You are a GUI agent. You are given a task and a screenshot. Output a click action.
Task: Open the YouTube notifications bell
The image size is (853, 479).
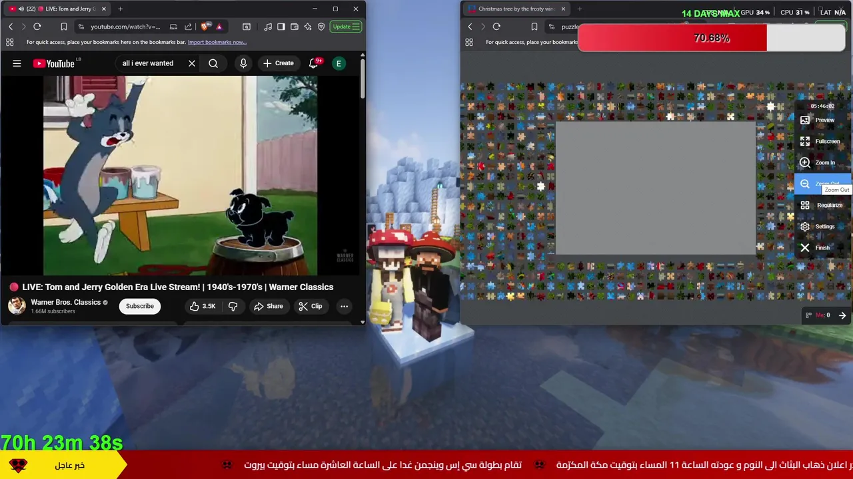click(x=313, y=63)
